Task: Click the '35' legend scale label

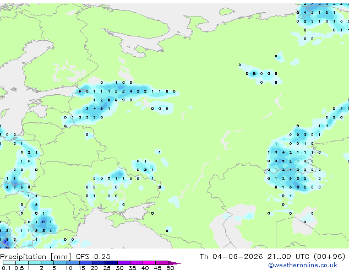Action: coord(132,268)
